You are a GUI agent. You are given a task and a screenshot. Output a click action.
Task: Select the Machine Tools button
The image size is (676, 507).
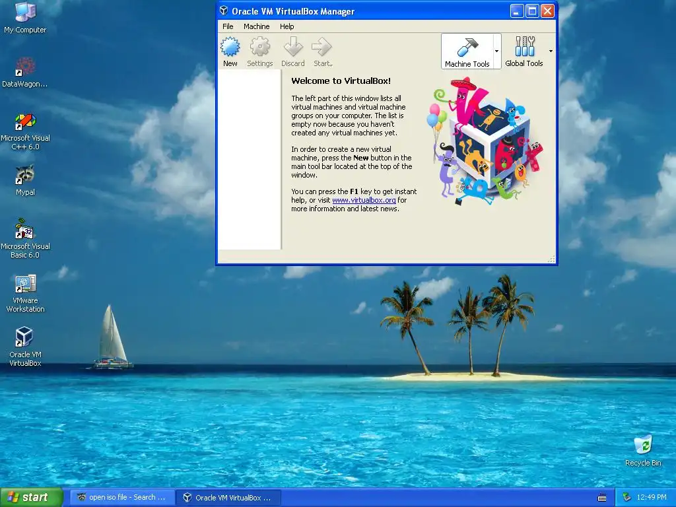point(467,51)
